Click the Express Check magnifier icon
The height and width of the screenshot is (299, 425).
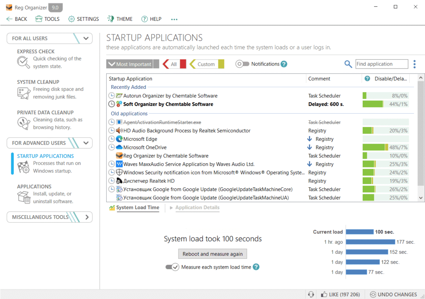23,62
